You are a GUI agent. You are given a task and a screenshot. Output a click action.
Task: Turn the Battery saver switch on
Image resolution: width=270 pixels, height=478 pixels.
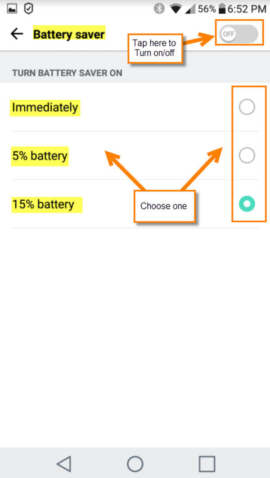[x=239, y=33]
